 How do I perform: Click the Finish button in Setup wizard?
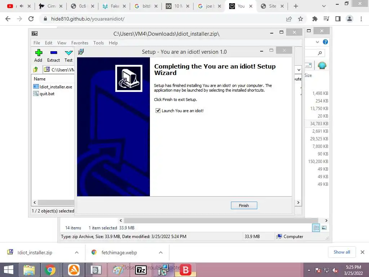(244, 205)
